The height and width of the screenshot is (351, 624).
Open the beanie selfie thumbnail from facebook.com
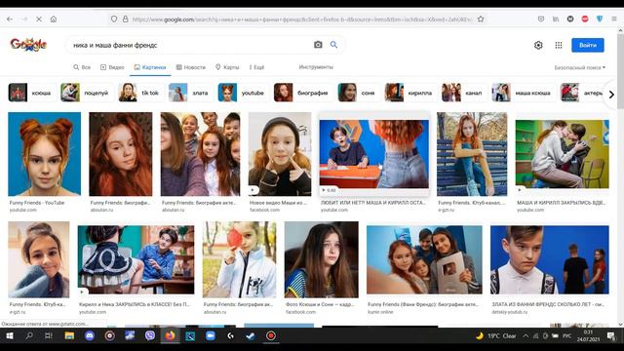(280, 154)
